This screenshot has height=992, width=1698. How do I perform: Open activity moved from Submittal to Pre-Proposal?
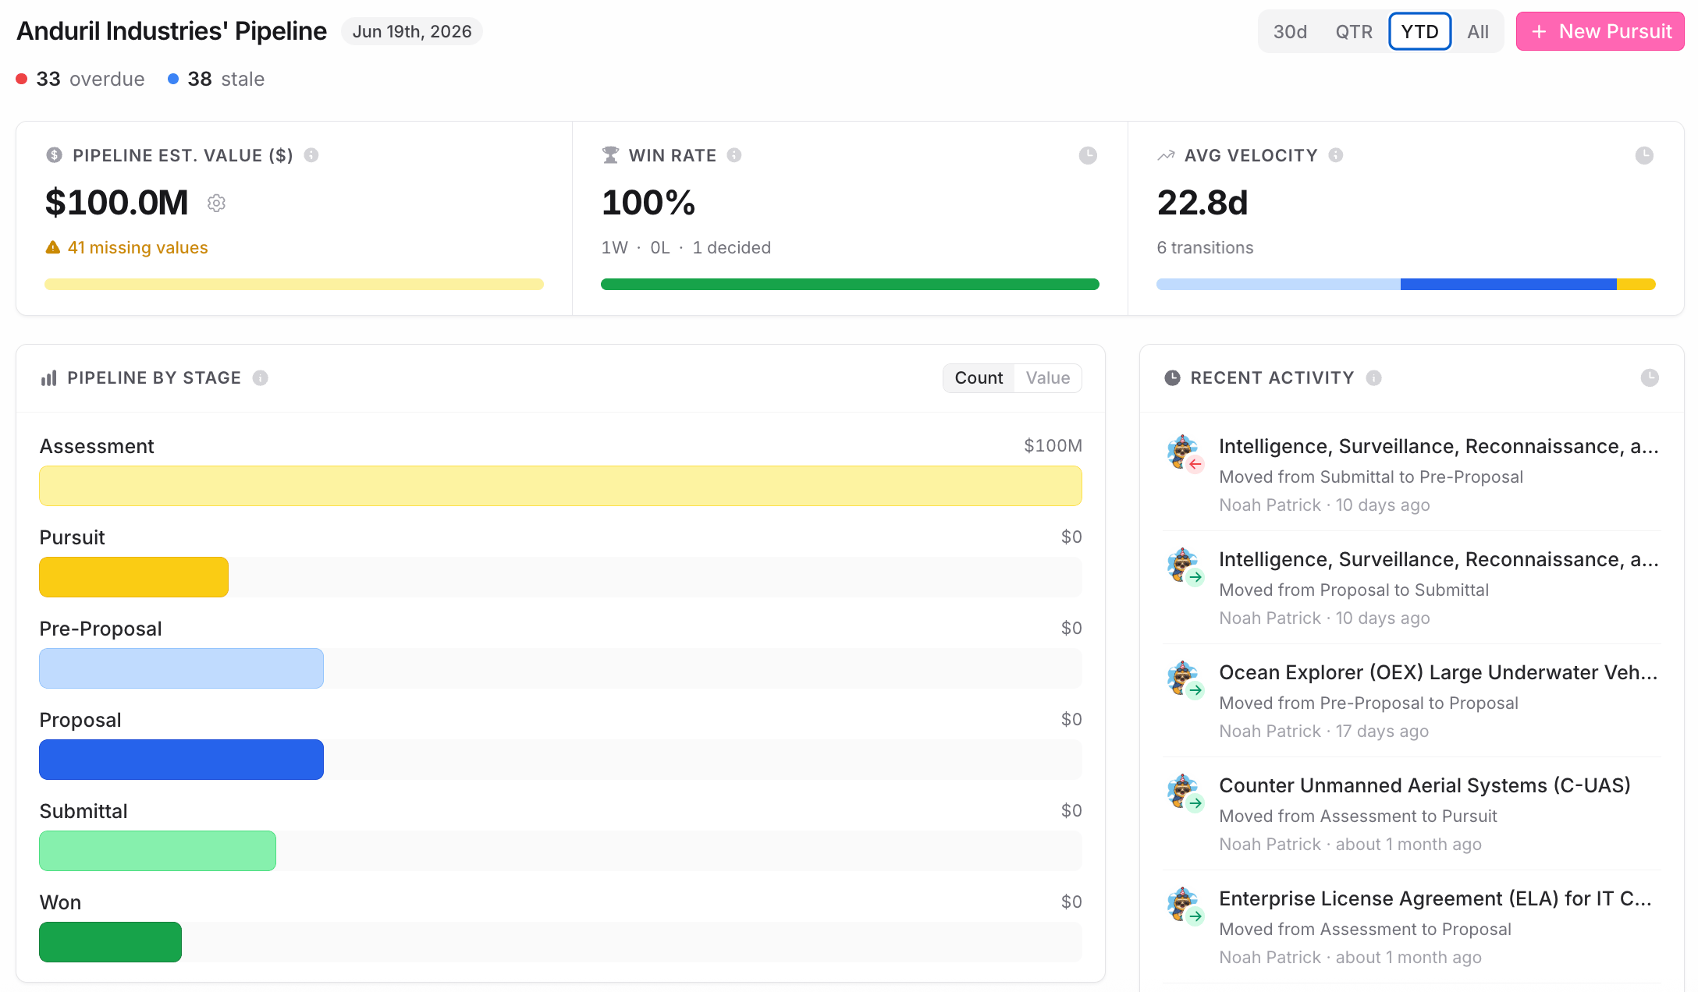coord(1412,474)
